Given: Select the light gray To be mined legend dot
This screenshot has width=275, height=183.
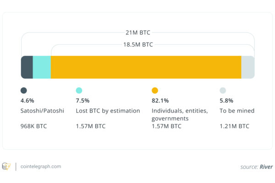Looking at the screenshot, I should 223,91.
